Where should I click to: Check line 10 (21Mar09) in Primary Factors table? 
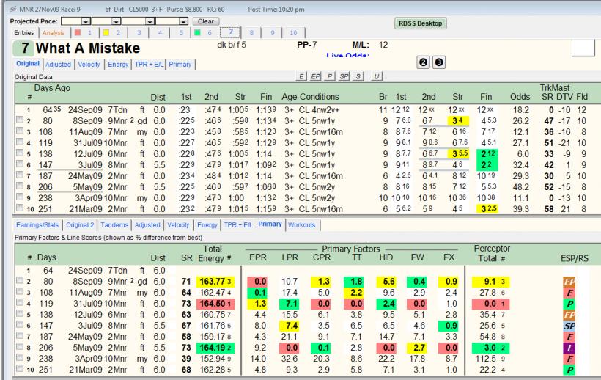(20, 369)
